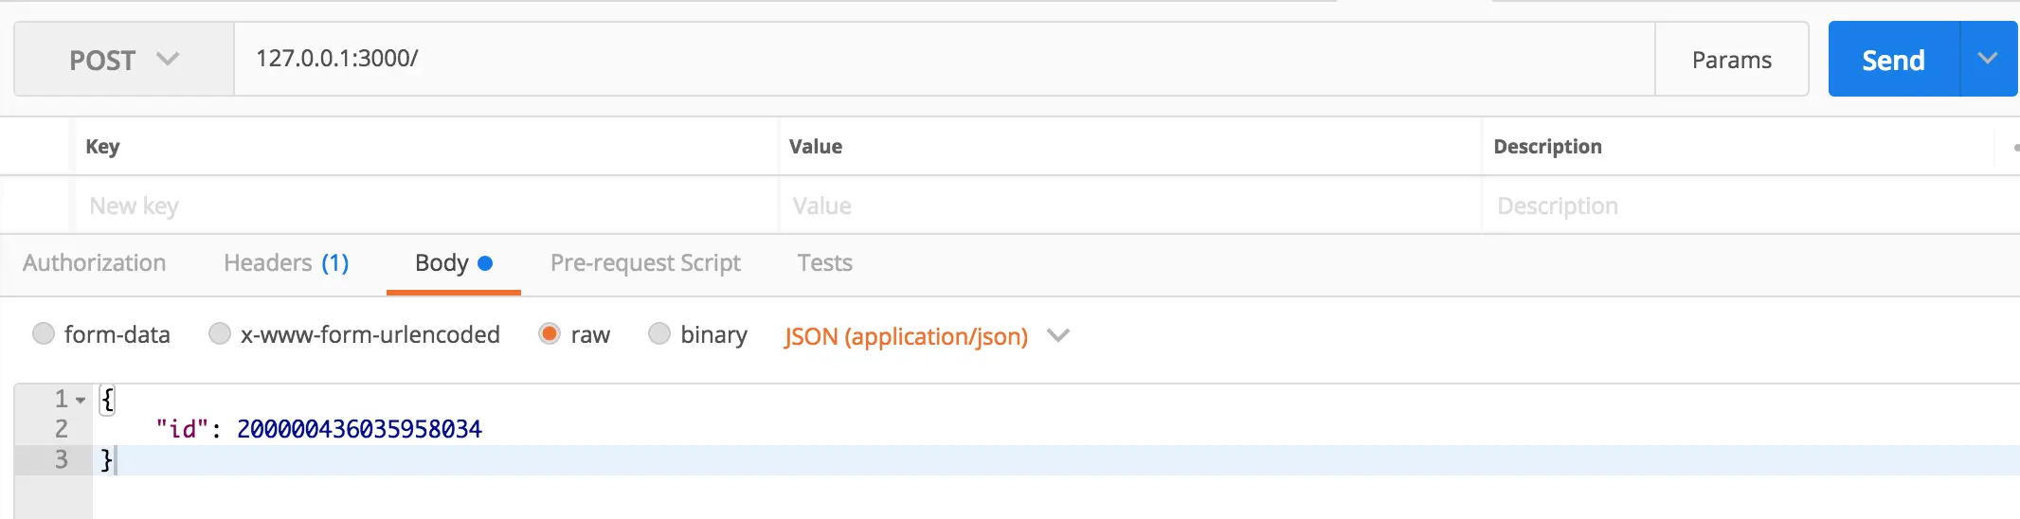Open the POST method dropdown
The image size is (2020, 519).
(123, 60)
